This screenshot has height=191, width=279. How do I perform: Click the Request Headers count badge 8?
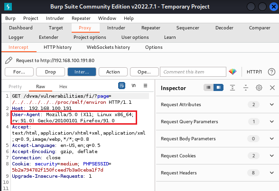[253, 173]
